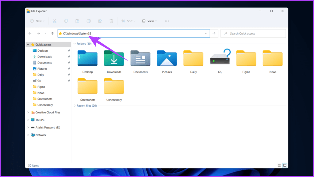Select Network label in sidebar
Image resolution: width=314 pixels, height=177 pixels.
pos(41,135)
